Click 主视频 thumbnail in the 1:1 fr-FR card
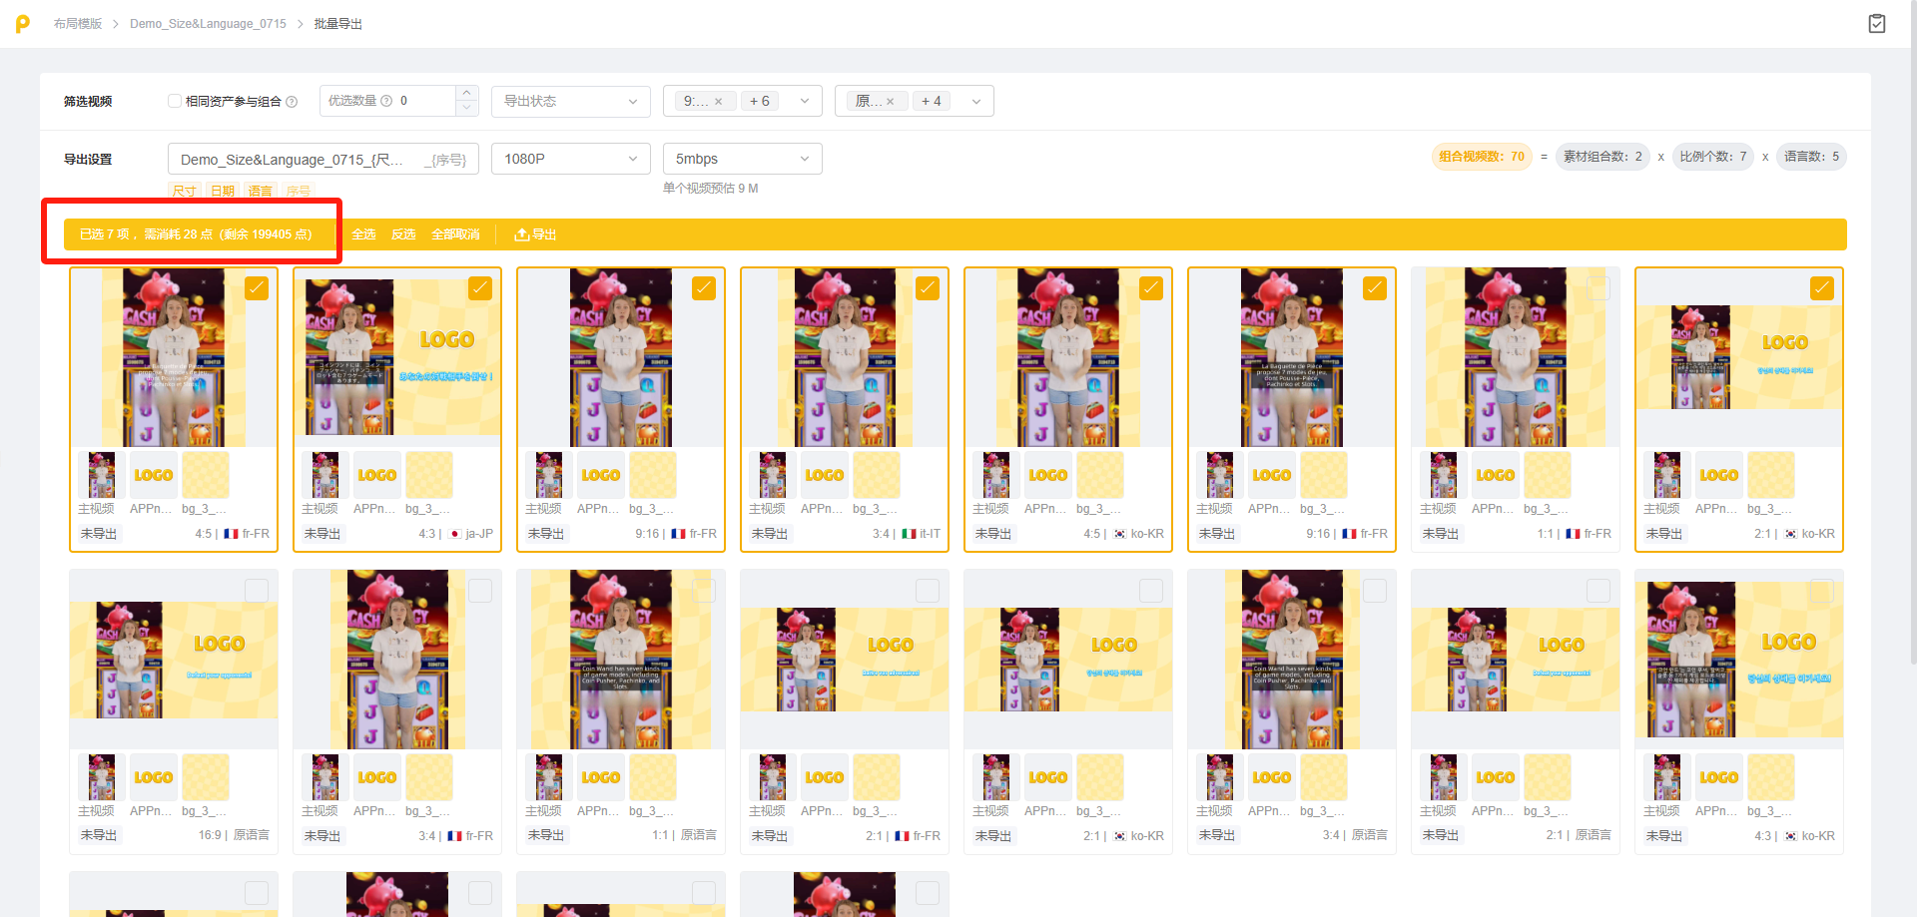Image resolution: width=1917 pixels, height=917 pixels. (x=1444, y=475)
